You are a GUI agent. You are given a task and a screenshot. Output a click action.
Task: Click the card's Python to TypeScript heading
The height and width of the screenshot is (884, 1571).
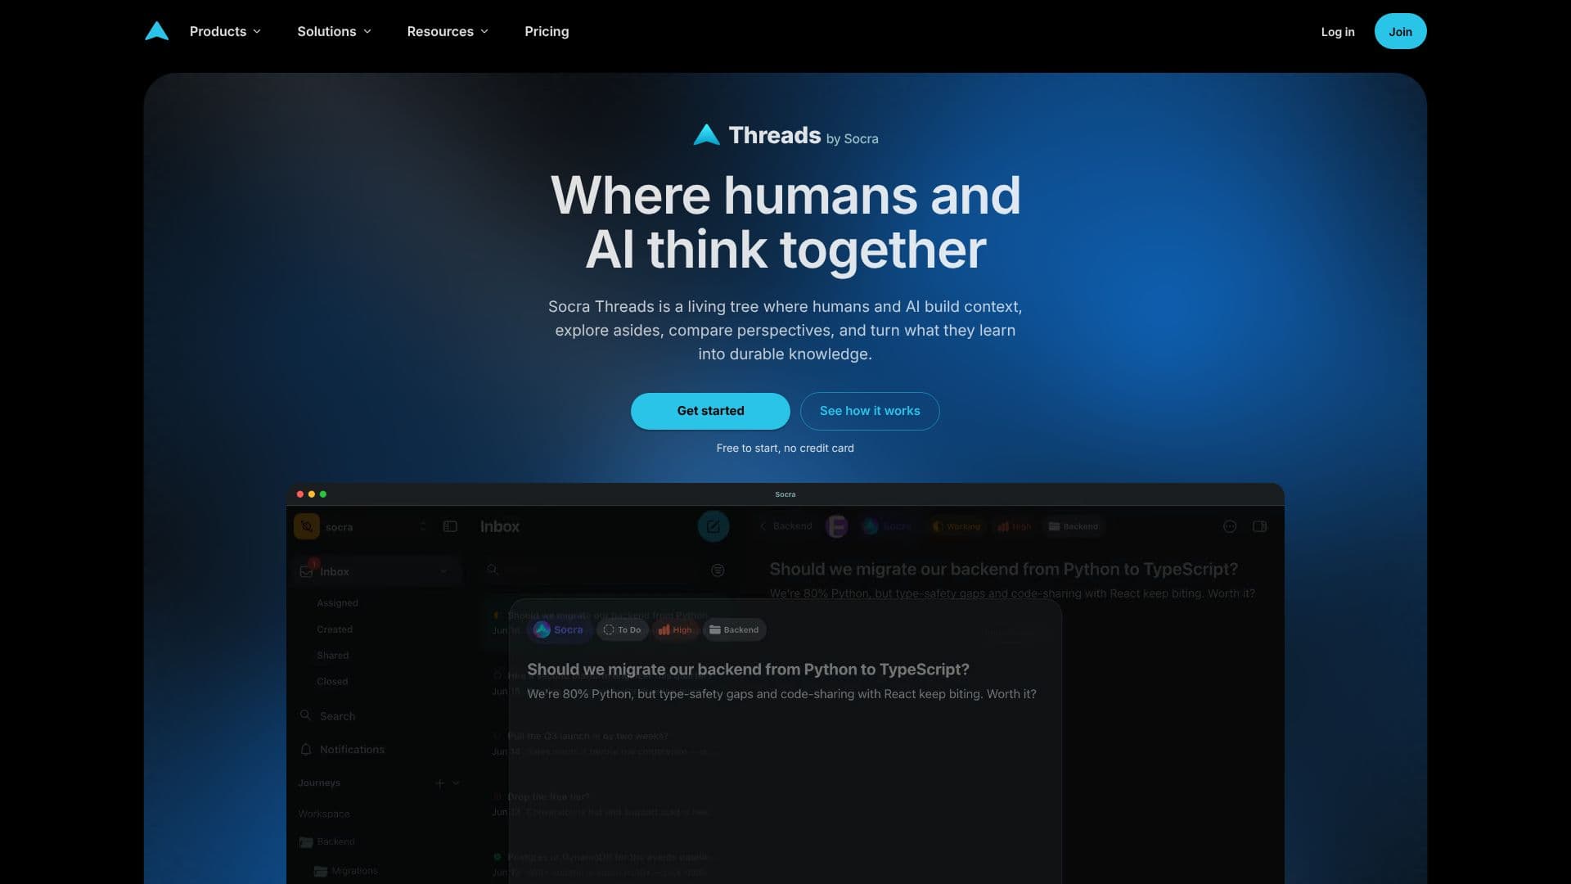tap(748, 670)
